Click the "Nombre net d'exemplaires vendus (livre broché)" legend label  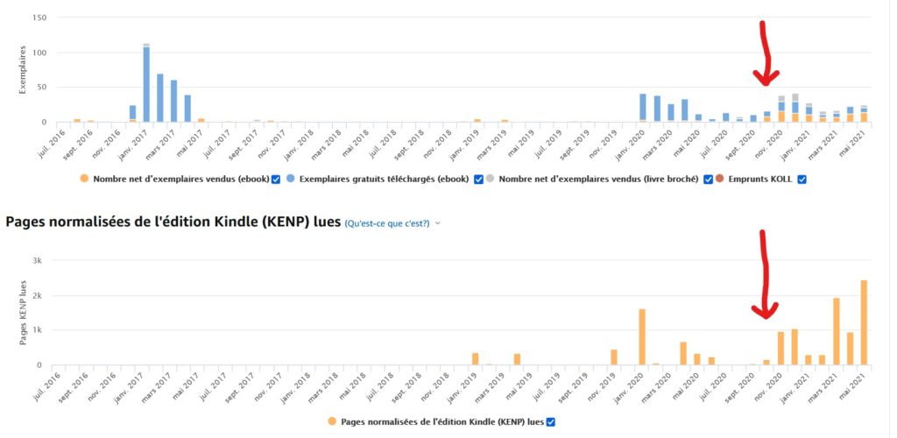click(600, 180)
